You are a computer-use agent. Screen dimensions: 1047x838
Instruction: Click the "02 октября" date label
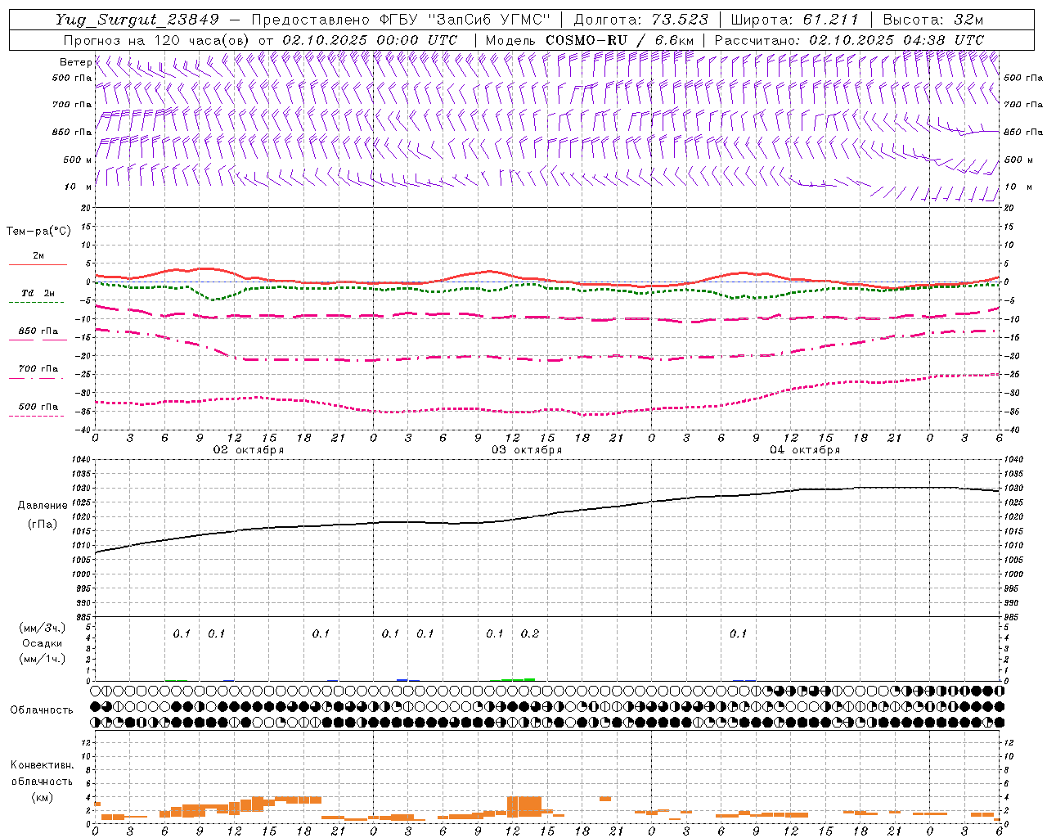pos(249,450)
